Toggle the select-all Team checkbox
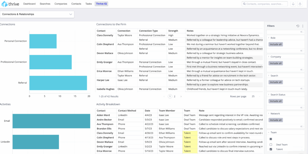308x154 pixels. click(271, 139)
